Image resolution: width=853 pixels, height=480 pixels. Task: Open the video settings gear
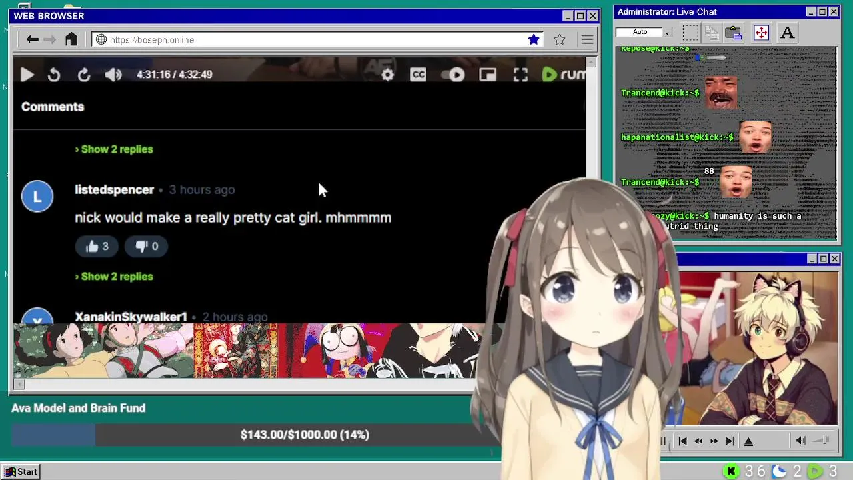tap(387, 75)
